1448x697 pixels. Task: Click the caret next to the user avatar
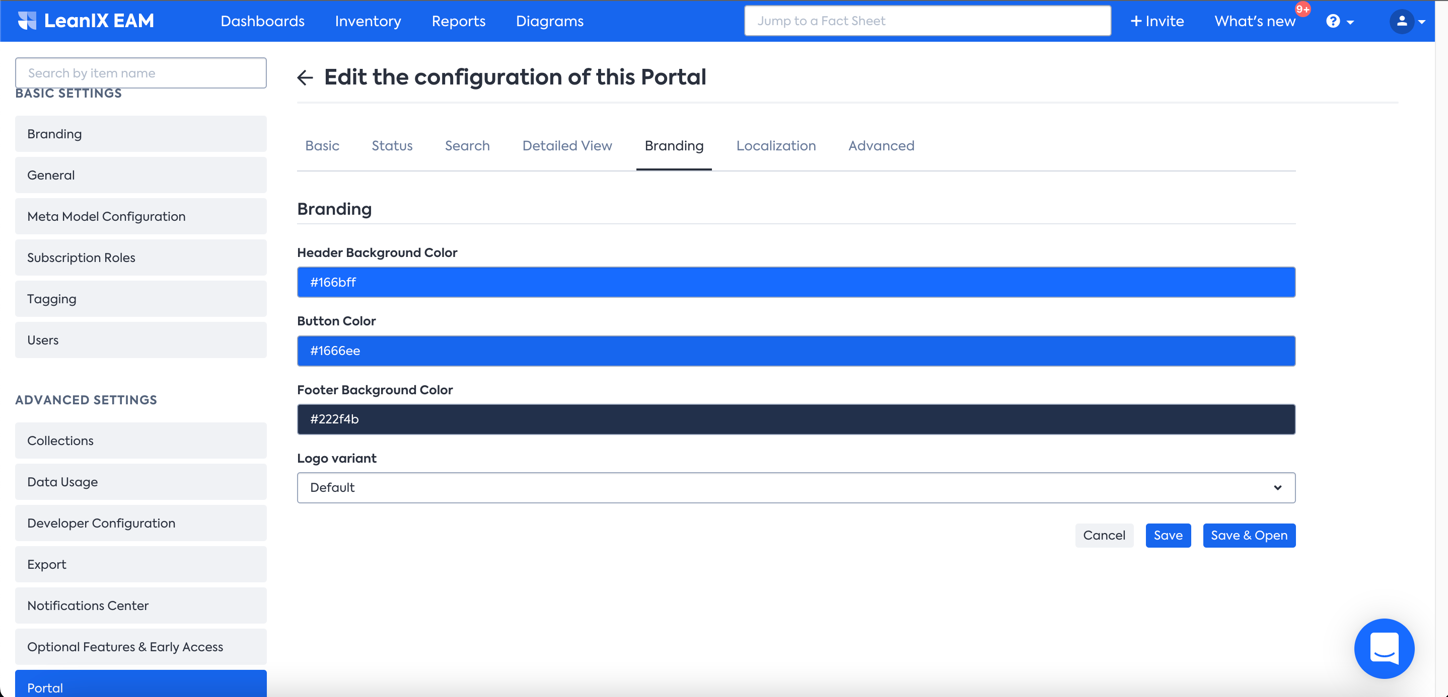(1422, 23)
